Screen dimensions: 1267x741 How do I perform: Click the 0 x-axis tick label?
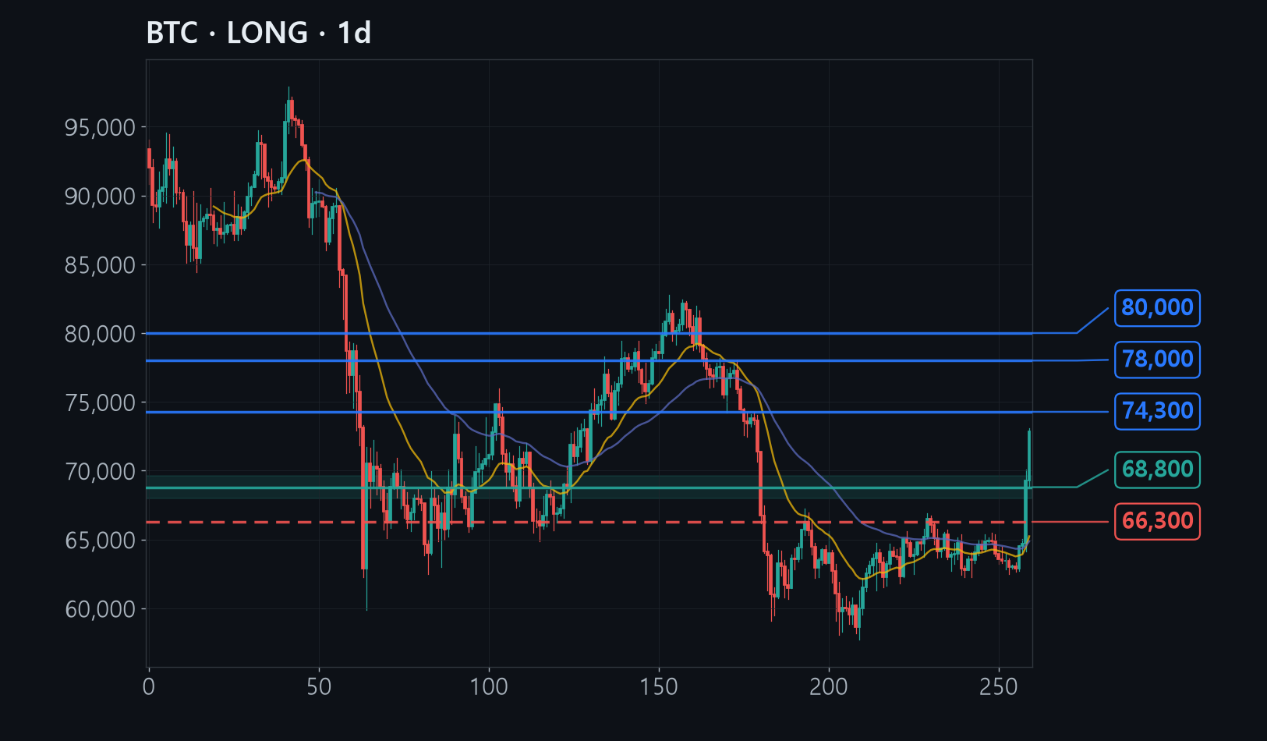(x=149, y=687)
